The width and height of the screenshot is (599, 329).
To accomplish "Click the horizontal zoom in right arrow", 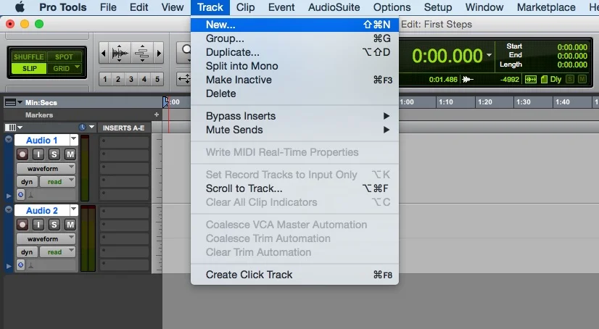I will coord(159,53).
